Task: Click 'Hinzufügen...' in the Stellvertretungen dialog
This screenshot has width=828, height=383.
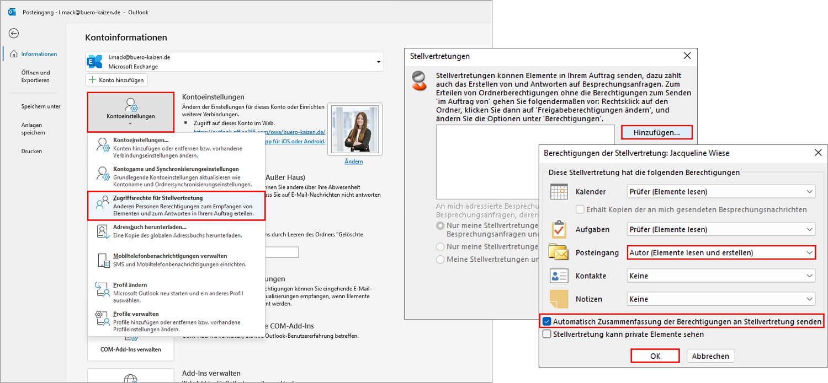Action: [x=656, y=132]
